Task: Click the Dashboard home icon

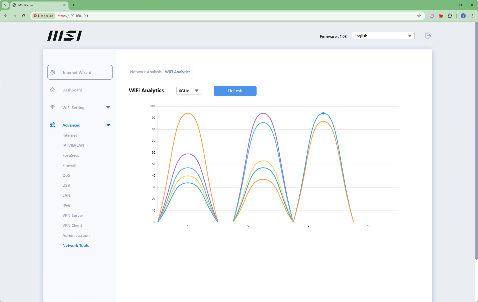Action: [52, 90]
